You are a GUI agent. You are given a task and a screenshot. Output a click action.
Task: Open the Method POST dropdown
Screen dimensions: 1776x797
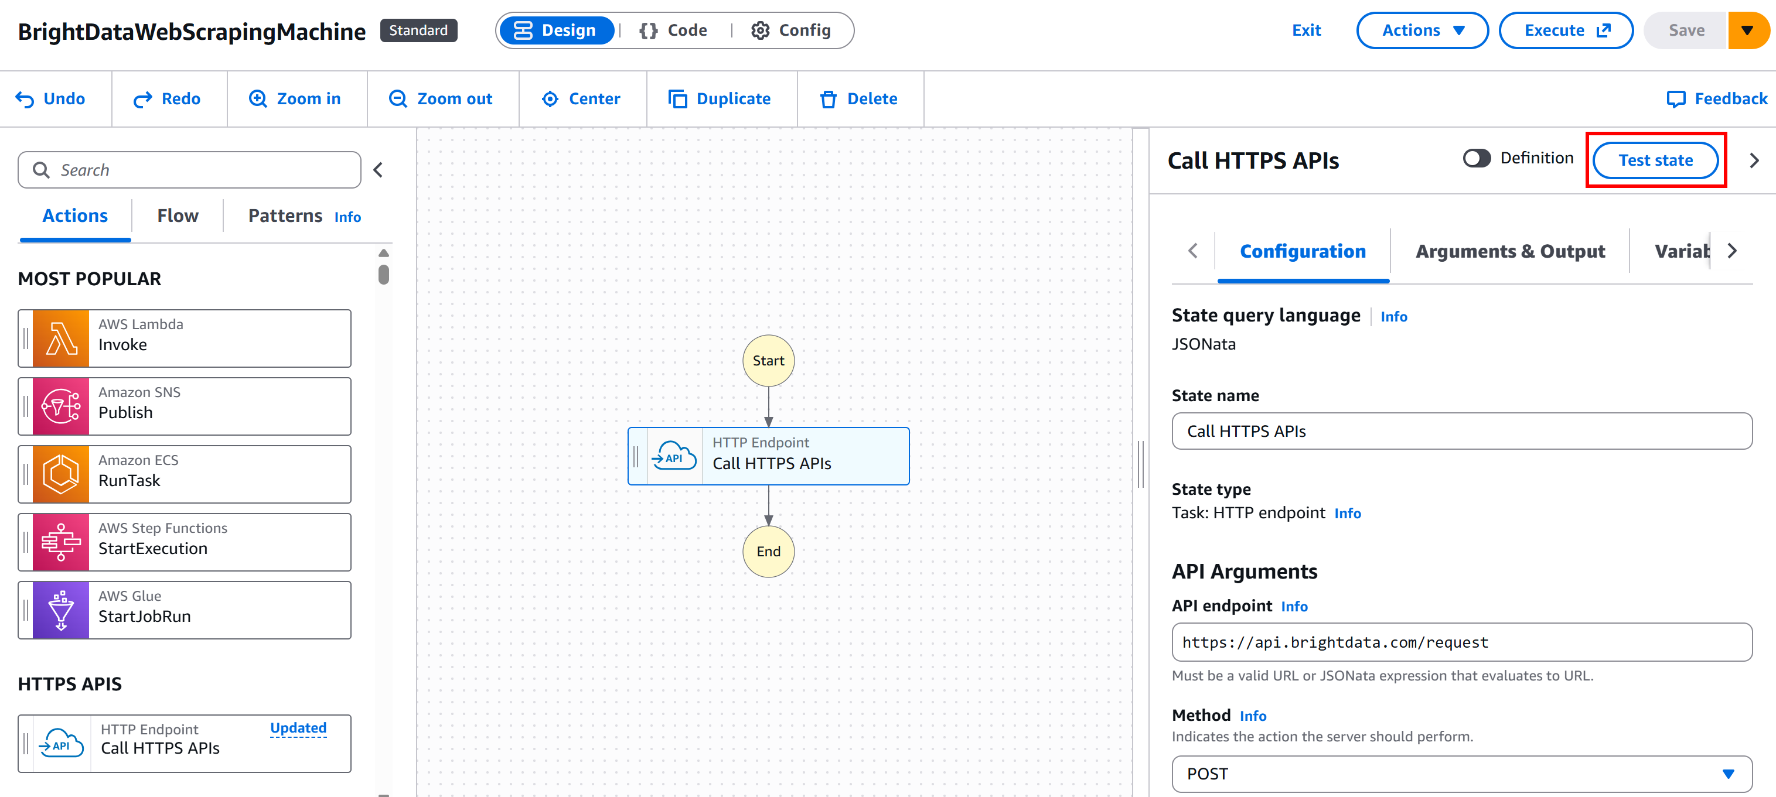pos(1461,774)
